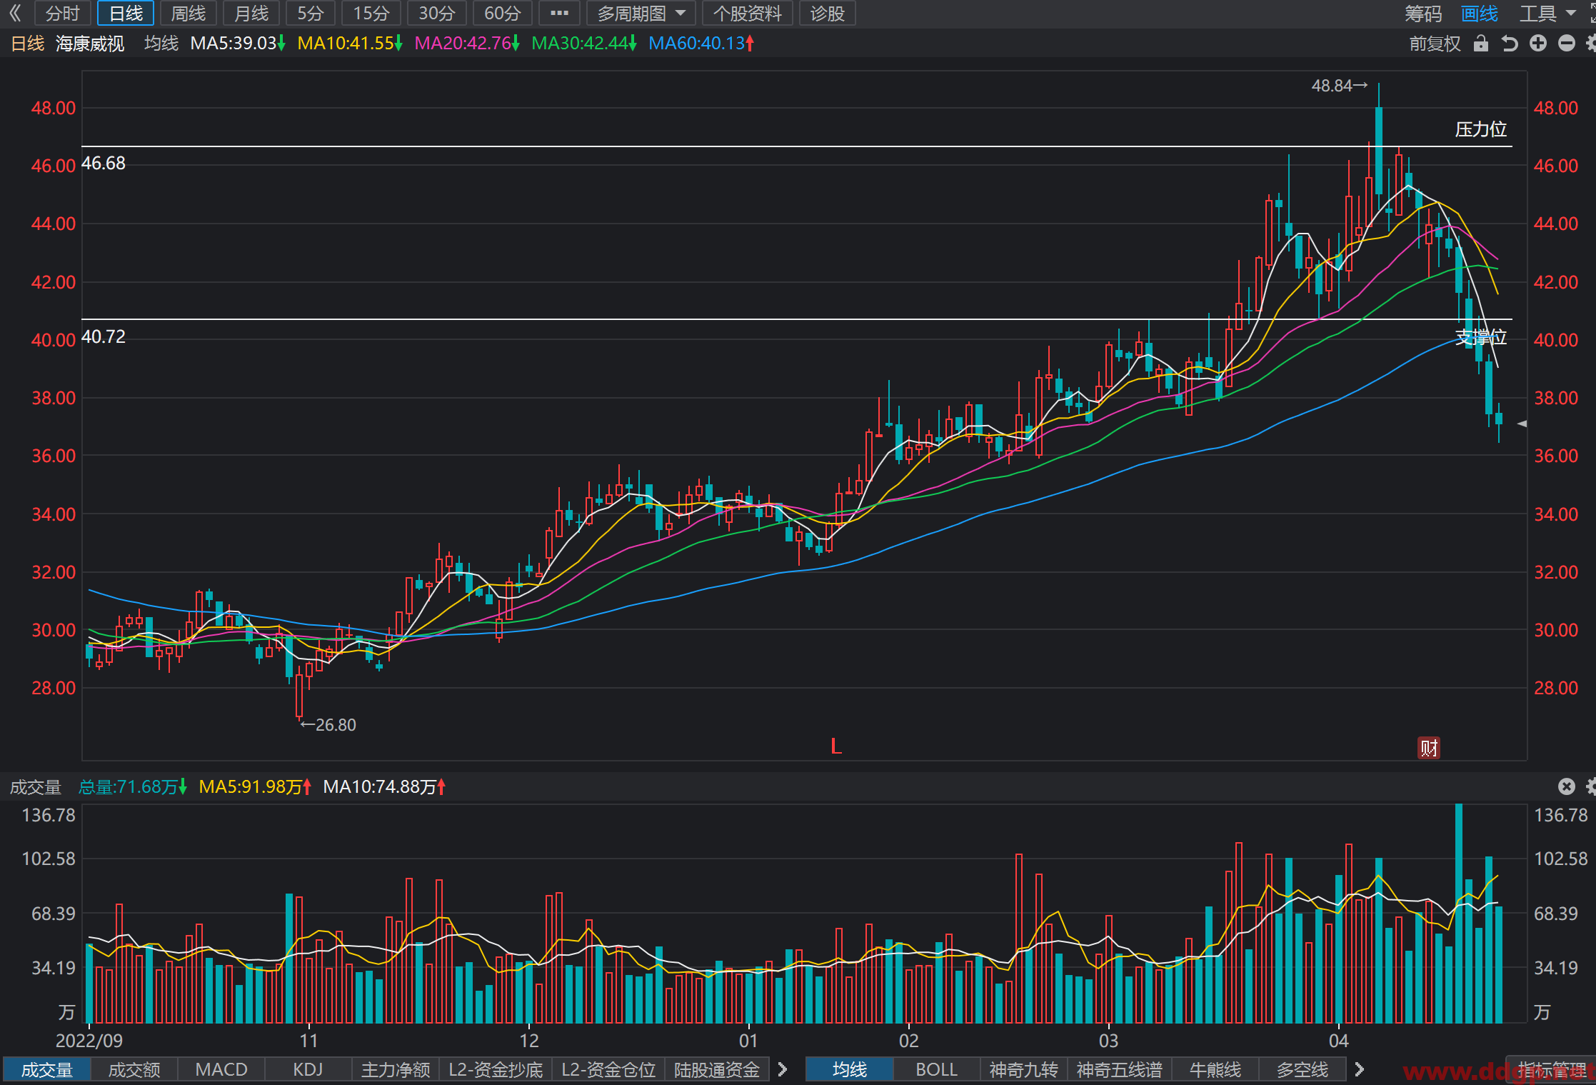Show more indicator tabs after 陆股通资金
1596x1085 pixels.
coord(783,1069)
